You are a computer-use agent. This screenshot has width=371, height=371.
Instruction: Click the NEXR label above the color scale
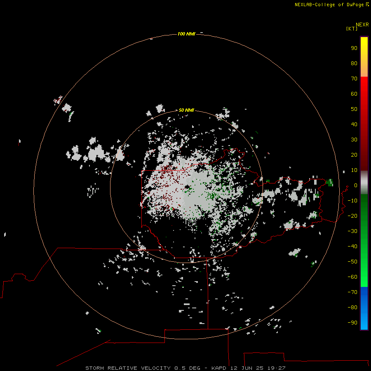pyautogui.click(x=362, y=25)
